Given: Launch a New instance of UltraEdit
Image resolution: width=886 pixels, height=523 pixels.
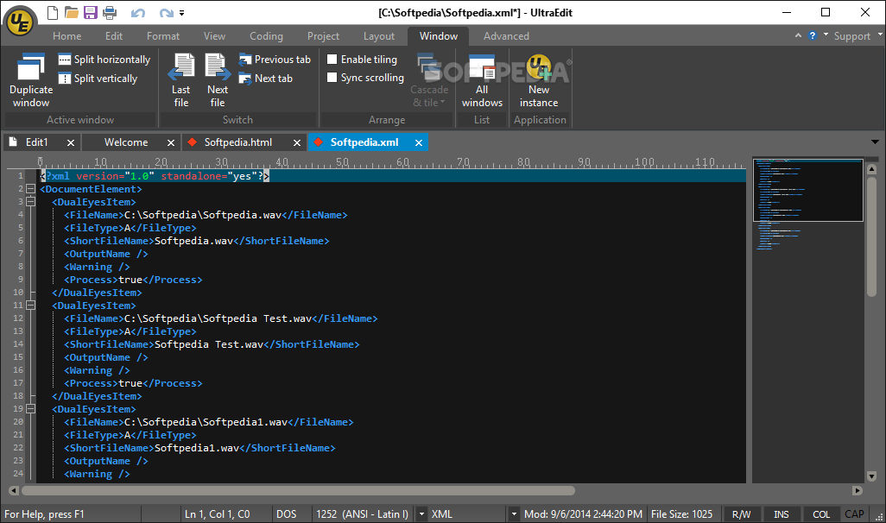Looking at the screenshot, I should pyautogui.click(x=539, y=79).
